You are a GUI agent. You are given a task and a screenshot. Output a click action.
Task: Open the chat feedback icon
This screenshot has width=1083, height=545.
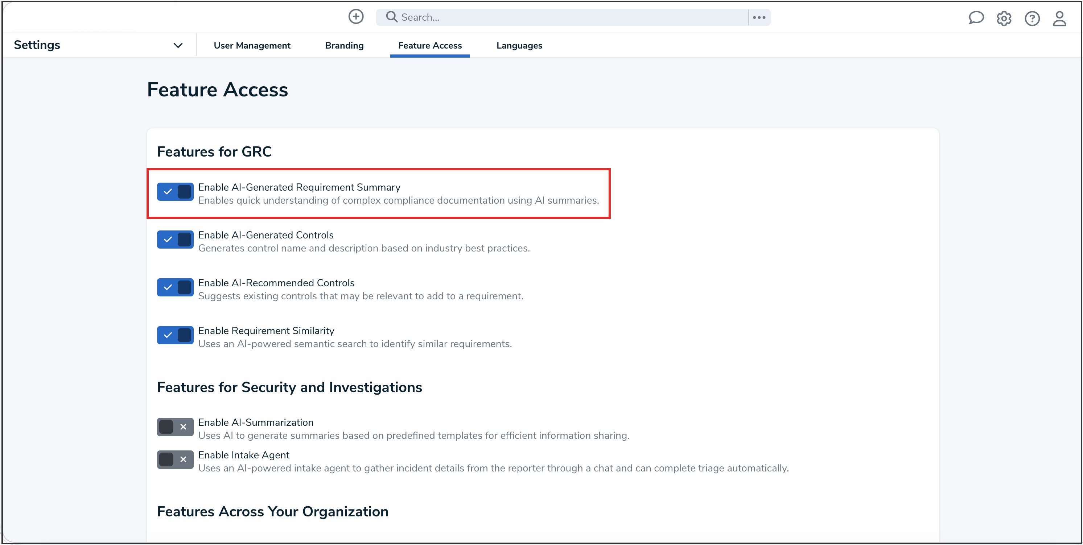(976, 18)
